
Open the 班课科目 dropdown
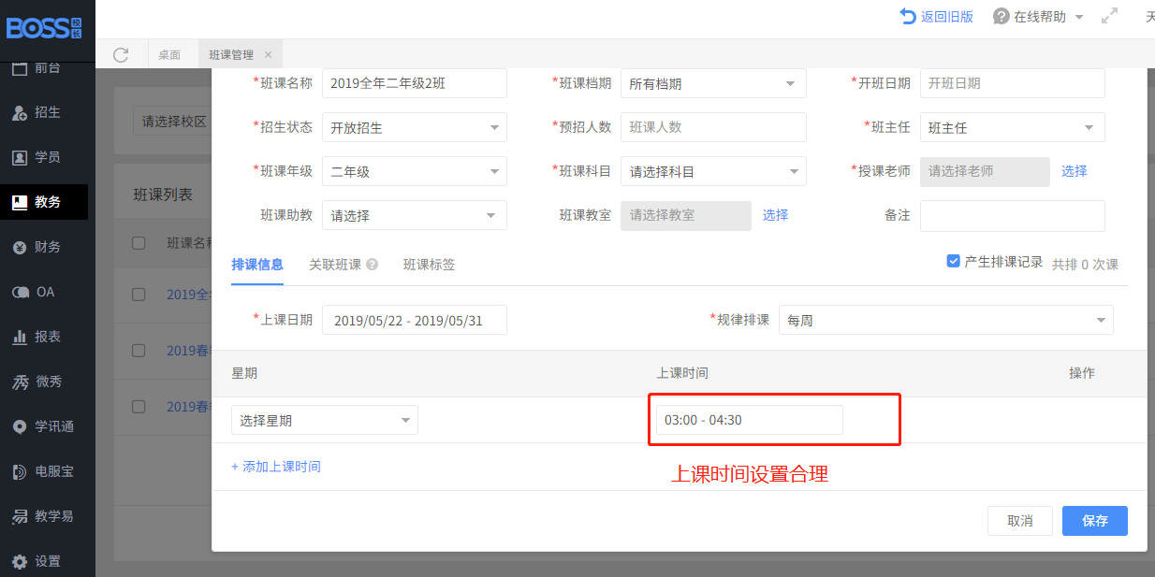[x=713, y=171]
